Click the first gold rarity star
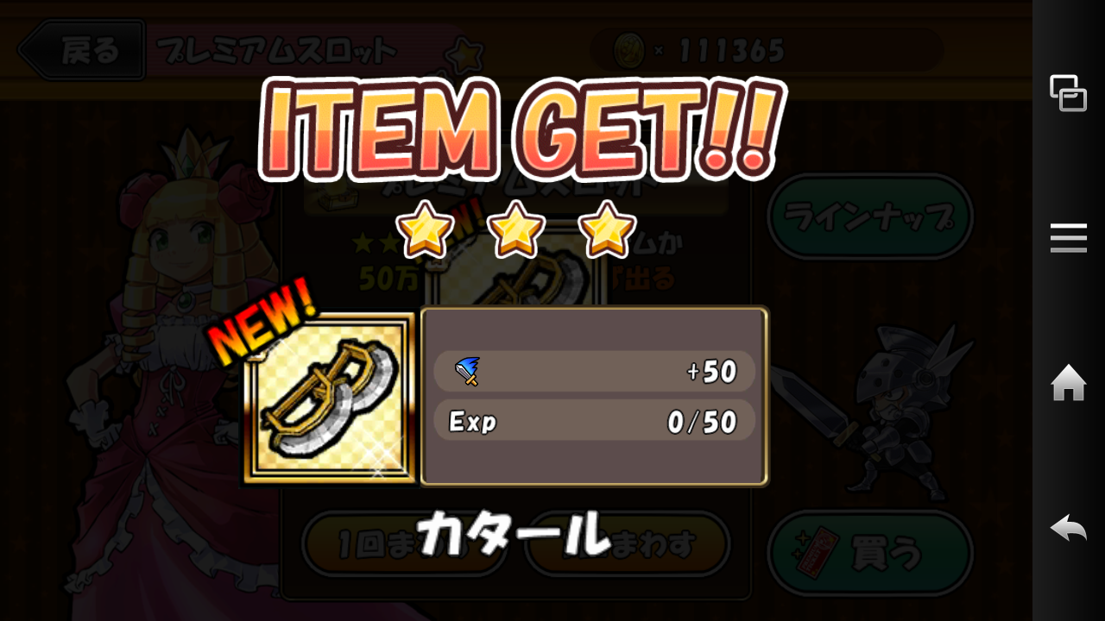This screenshot has width=1105, height=621. click(424, 229)
